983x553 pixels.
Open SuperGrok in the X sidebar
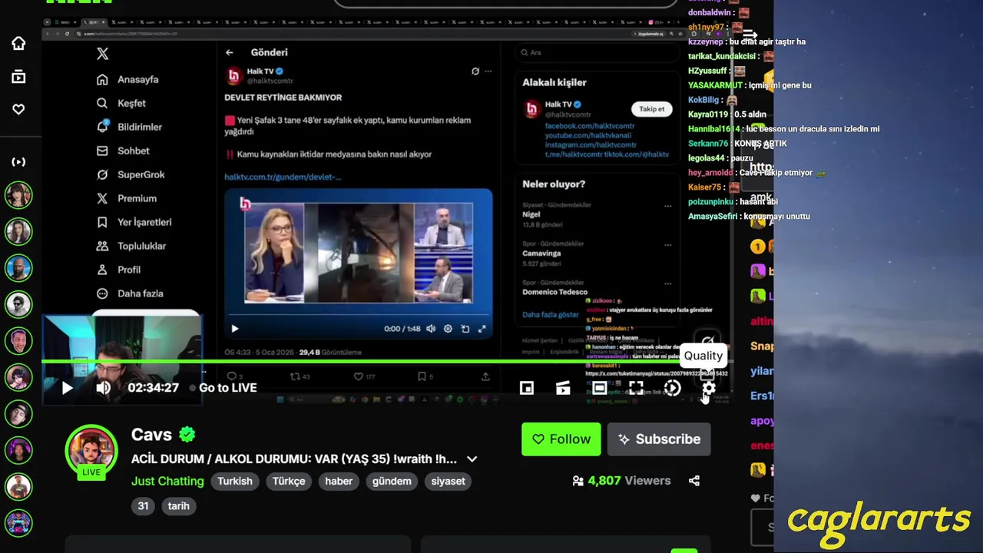point(131,175)
